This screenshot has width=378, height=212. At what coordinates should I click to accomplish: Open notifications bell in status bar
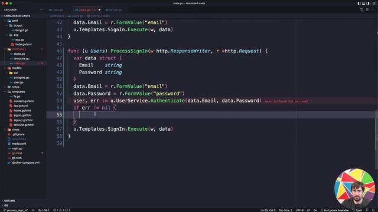373,210
